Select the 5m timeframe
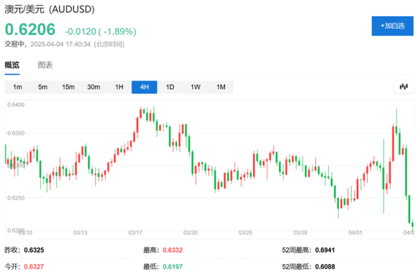 43,87
